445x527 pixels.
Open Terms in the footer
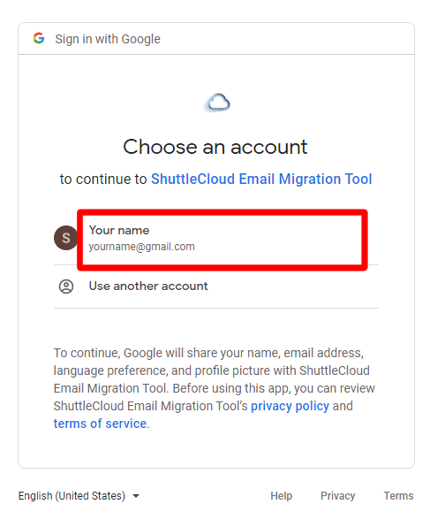pos(399,496)
